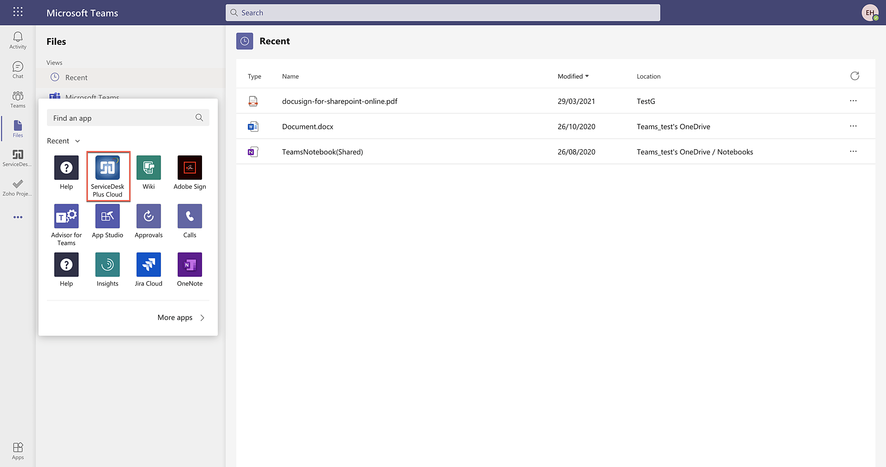Click the Search box at top
The width and height of the screenshot is (886, 467).
443,13
